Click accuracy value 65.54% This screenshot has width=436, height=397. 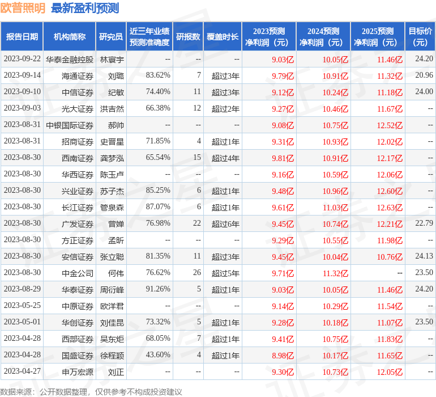coord(158,158)
